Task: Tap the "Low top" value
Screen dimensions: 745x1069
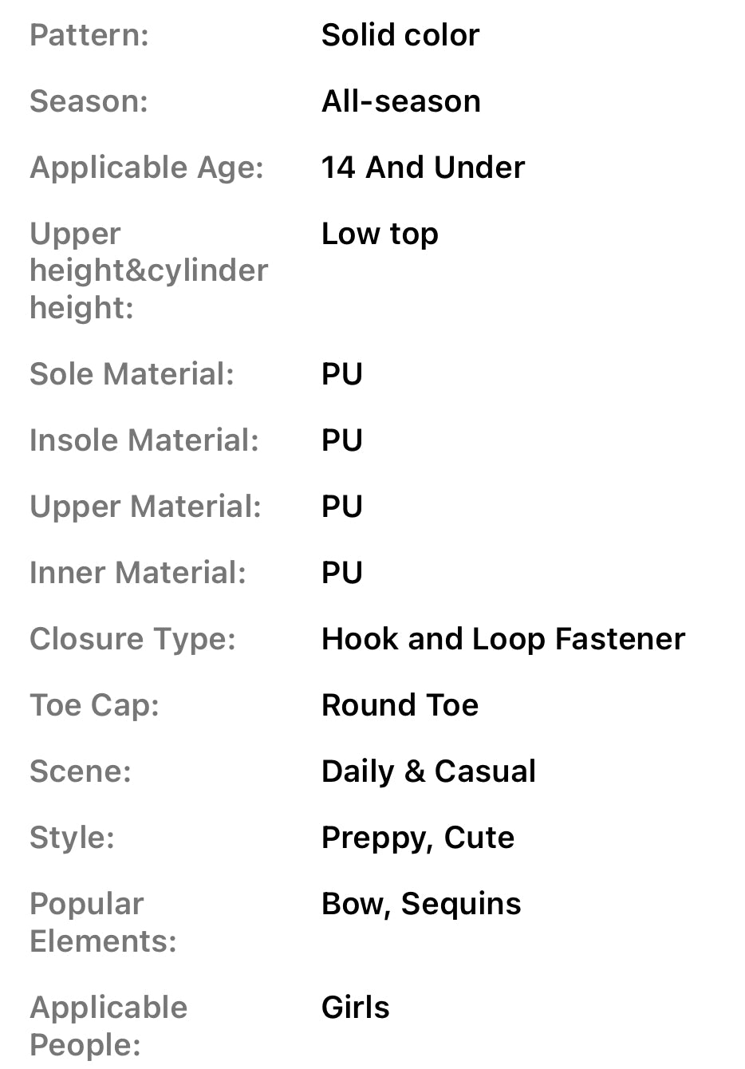Action: pyautogui.click(x=380, y=234)
